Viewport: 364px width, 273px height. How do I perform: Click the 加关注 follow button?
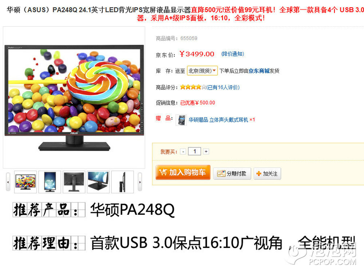[267, 173]
